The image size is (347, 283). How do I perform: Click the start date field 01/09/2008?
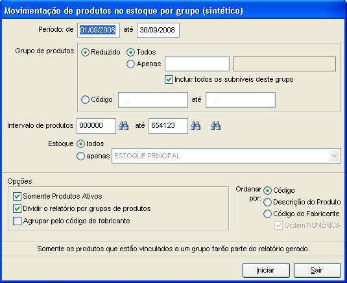(x=99, y=30)
